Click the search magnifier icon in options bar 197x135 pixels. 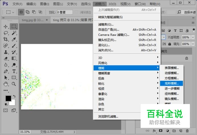[179, 12]
